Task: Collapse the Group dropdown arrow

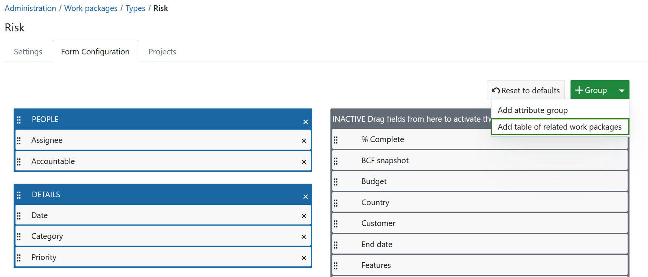Action: (622, 90)
